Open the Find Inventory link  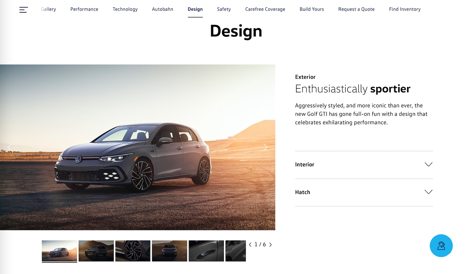(405, 9)
